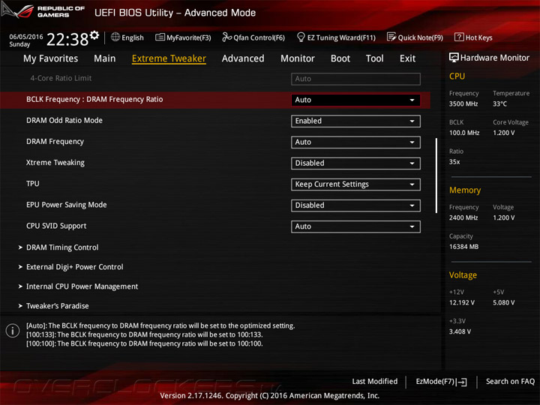540x405 pixels.
Task: Click the memory frequency value 2400 MHz
Action: [x=463, y=217]
